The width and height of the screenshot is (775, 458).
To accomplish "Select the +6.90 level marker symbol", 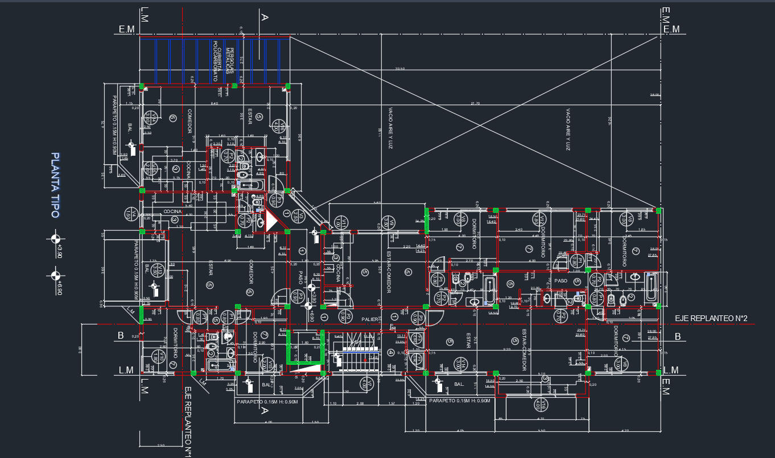I will pos(56,276).
